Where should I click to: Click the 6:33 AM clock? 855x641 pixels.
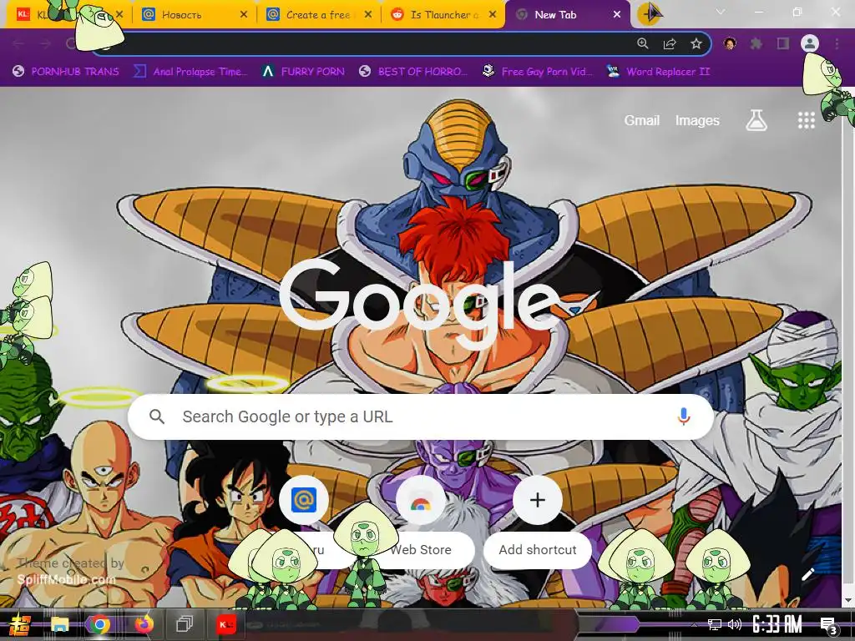click(x=777, y=624)
